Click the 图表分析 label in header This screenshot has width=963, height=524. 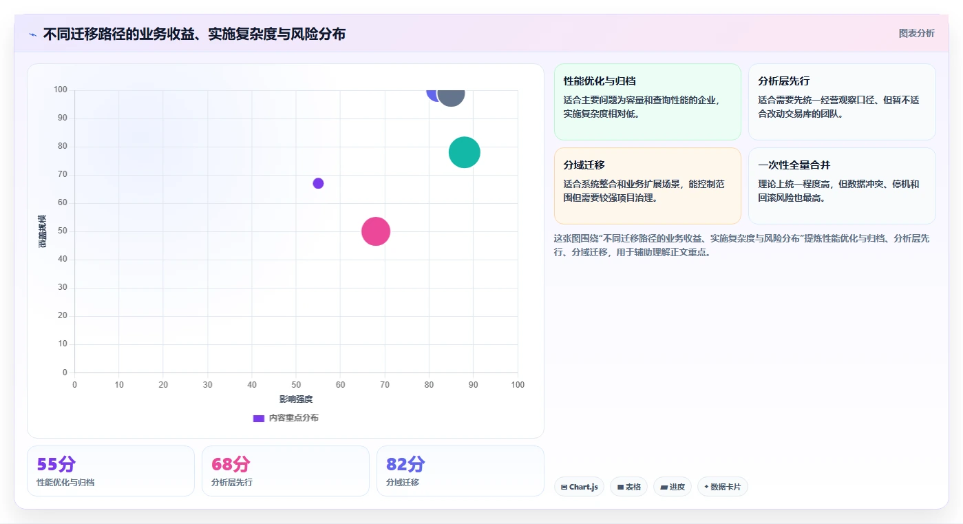[x=916, y=33]
